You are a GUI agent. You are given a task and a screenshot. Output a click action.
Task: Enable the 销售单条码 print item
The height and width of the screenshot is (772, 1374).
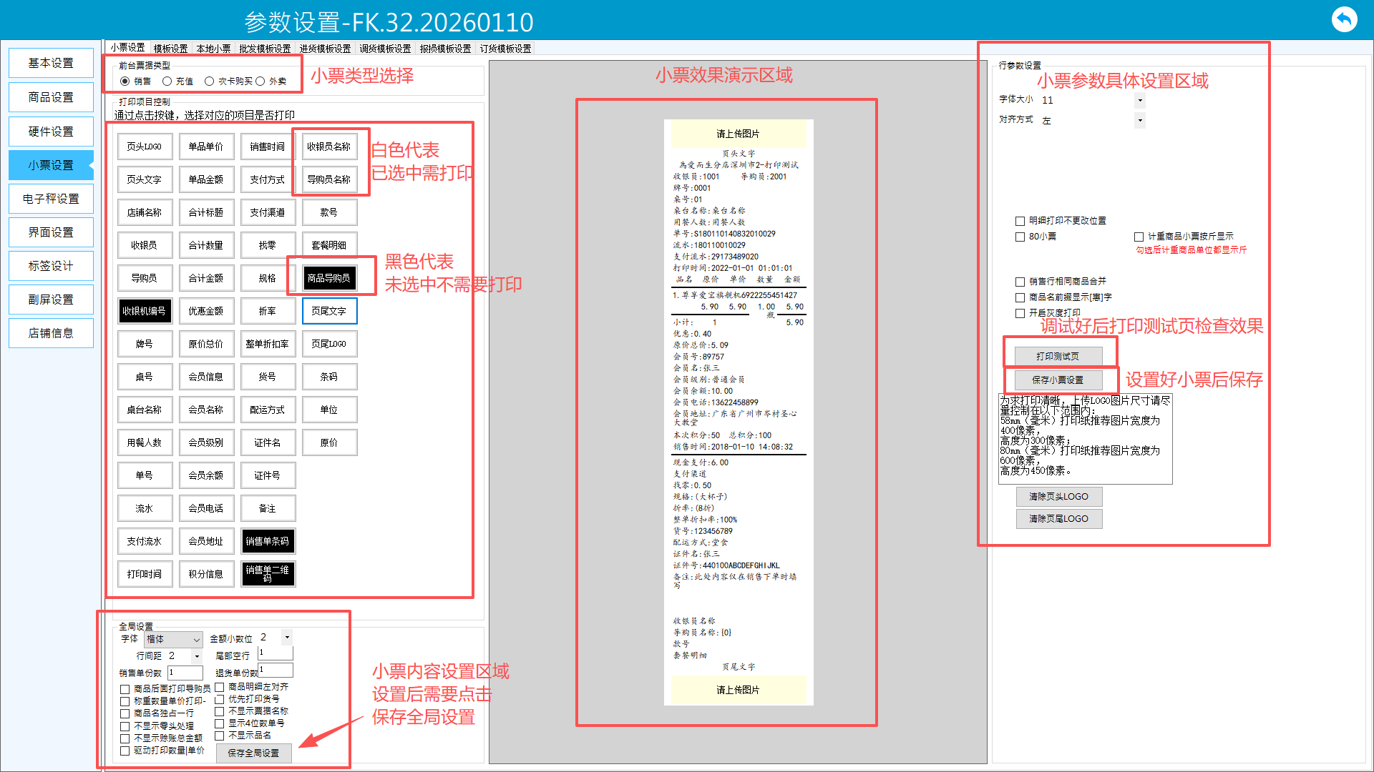(268, 541)
